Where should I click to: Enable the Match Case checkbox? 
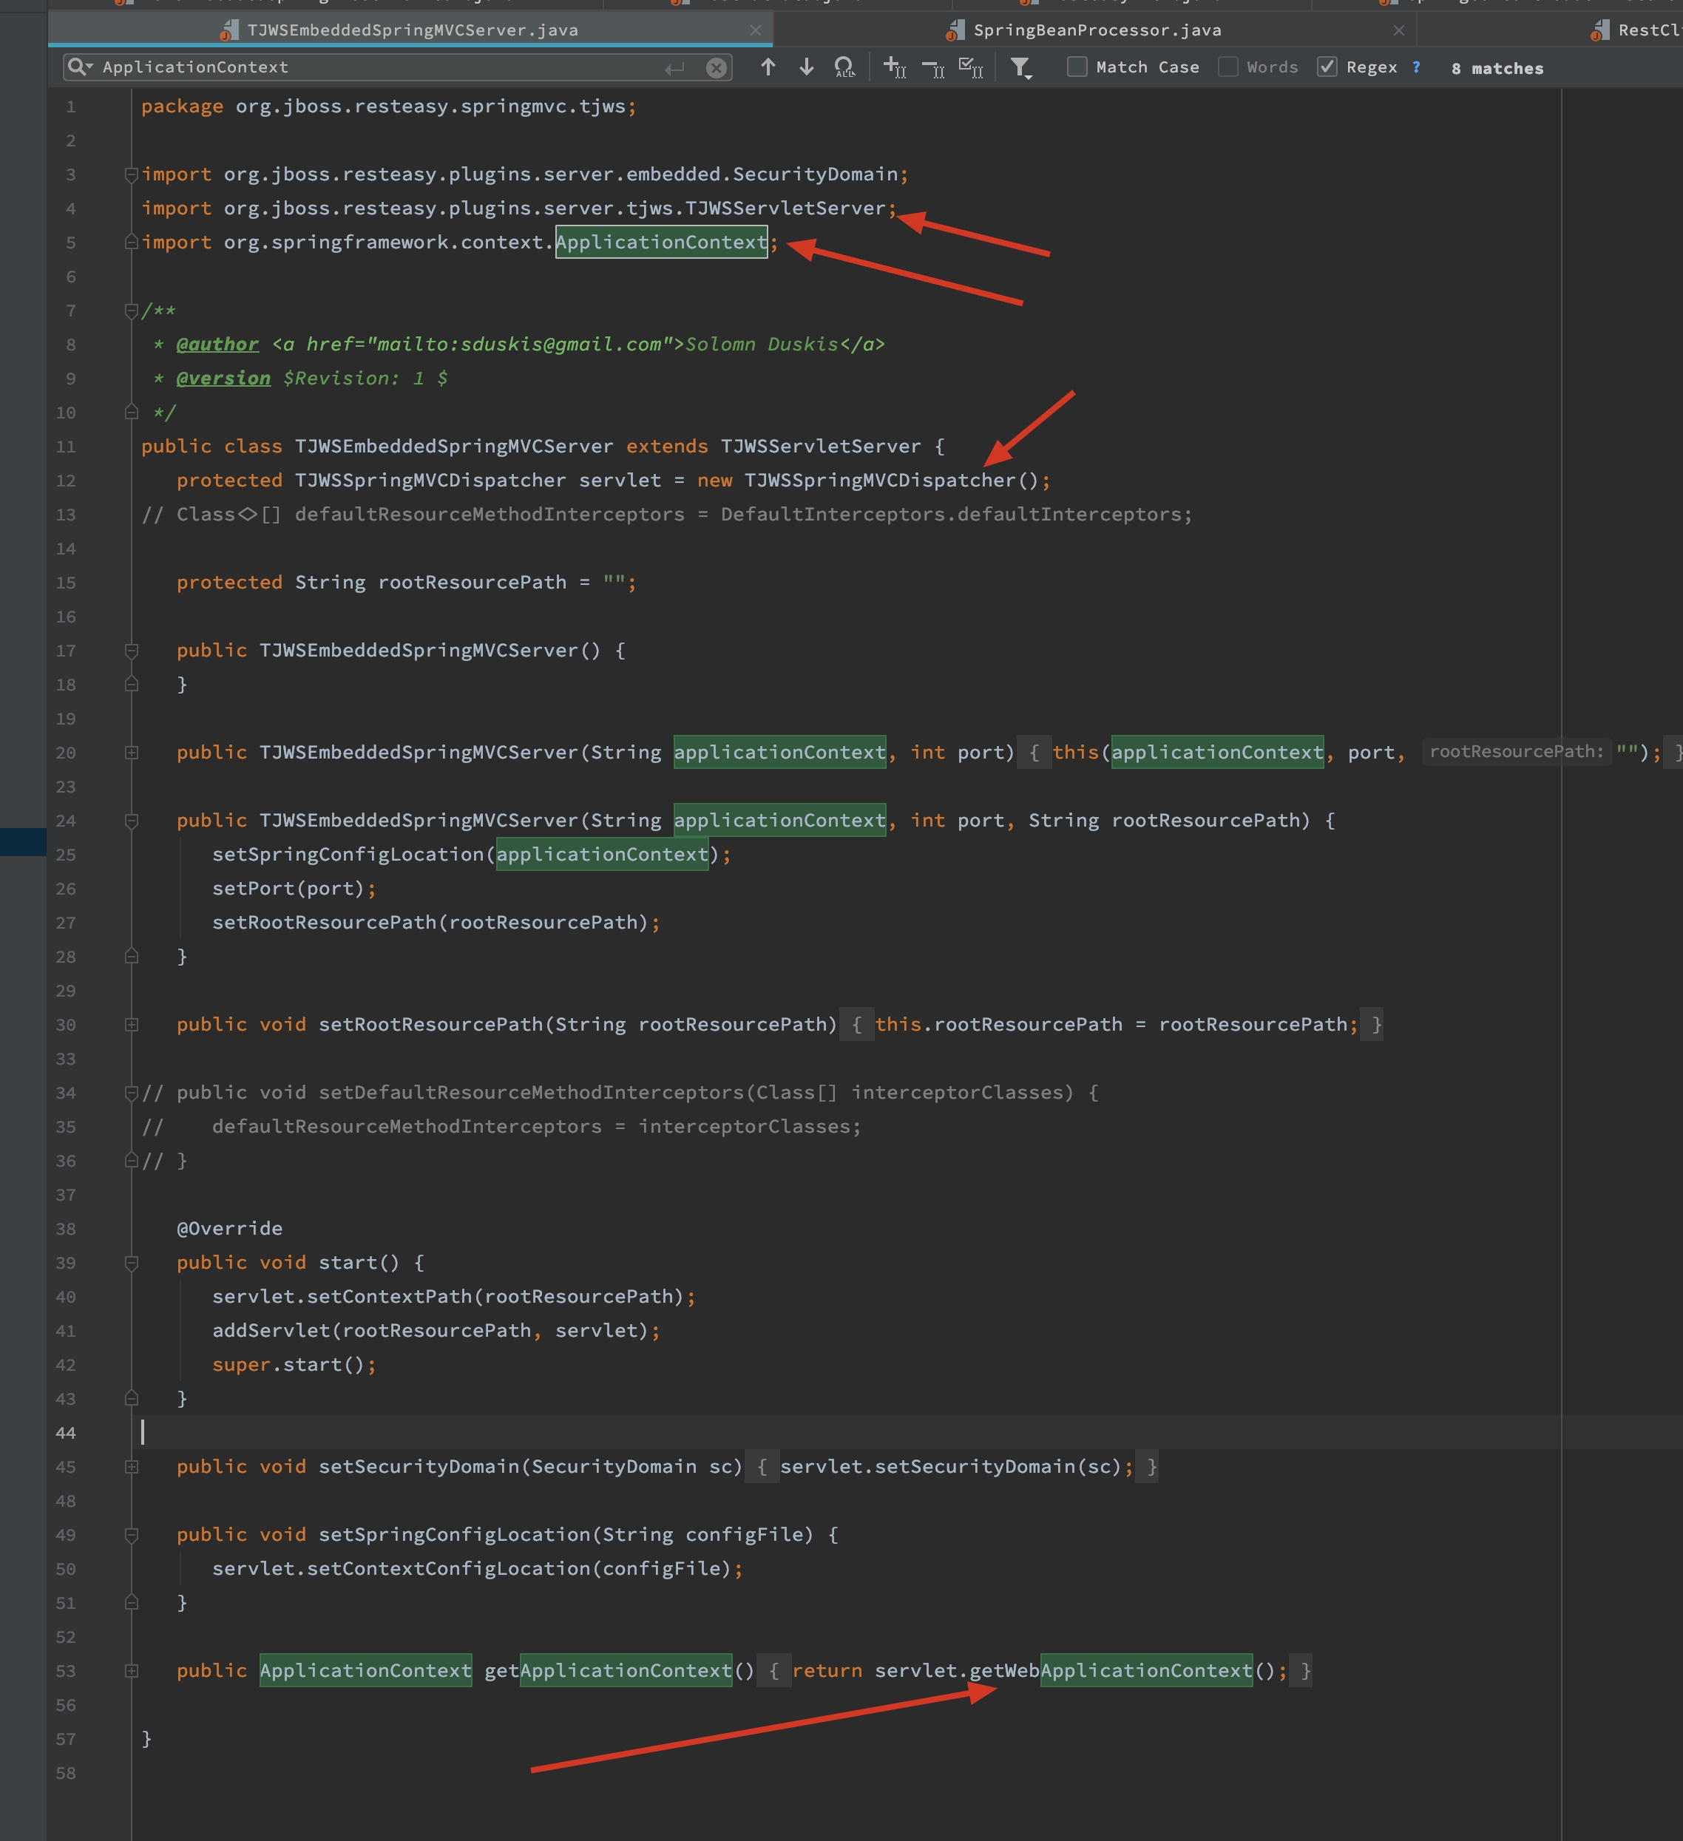coord(1077,67)
